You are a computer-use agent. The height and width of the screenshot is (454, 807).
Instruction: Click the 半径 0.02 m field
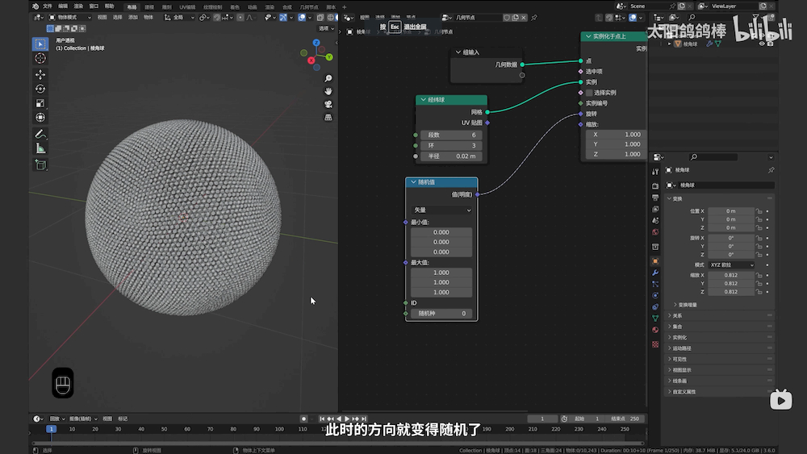(x=451, y=156)
